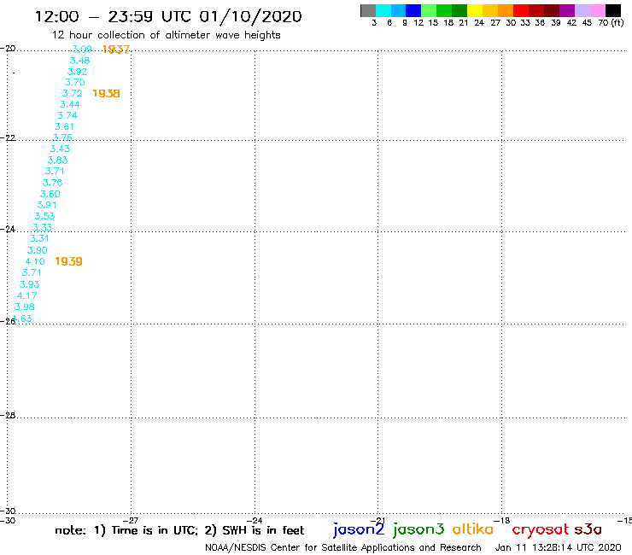Click the 3.48 wave height value
The height and width of the screenshot is (555, 632).
pyautogui.click(x=79, y=61)
